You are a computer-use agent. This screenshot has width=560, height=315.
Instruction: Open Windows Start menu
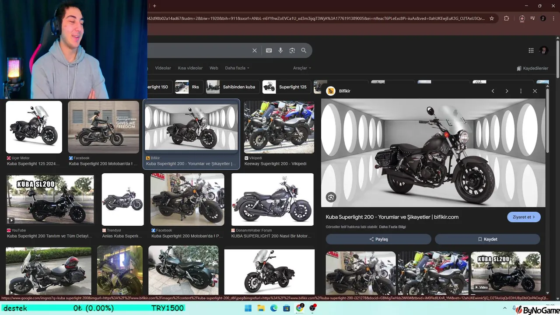pyautogui.click(x=248, y=308)
